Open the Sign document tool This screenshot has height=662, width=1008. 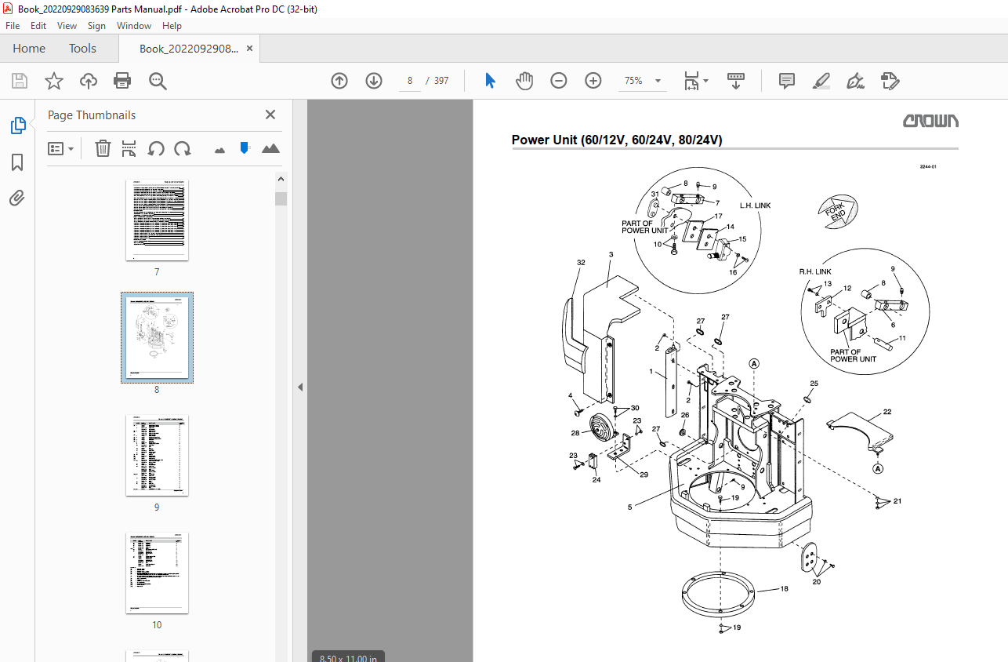click(855, 81)
